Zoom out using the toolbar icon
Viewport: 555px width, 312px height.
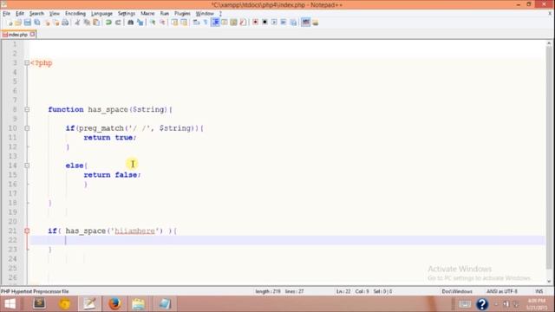(162, 23)
